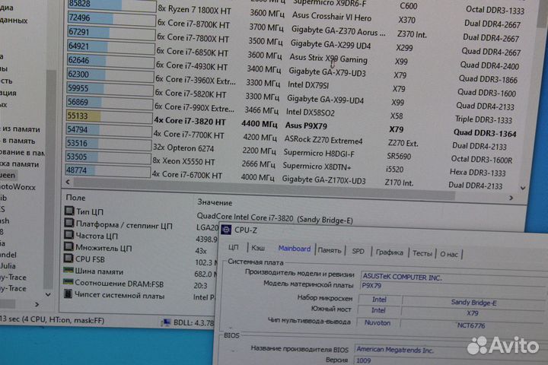The image size is (548, 365).
Task: Click the 'Поле' column header
Action: pyautogui.click(x=75, y=198)
